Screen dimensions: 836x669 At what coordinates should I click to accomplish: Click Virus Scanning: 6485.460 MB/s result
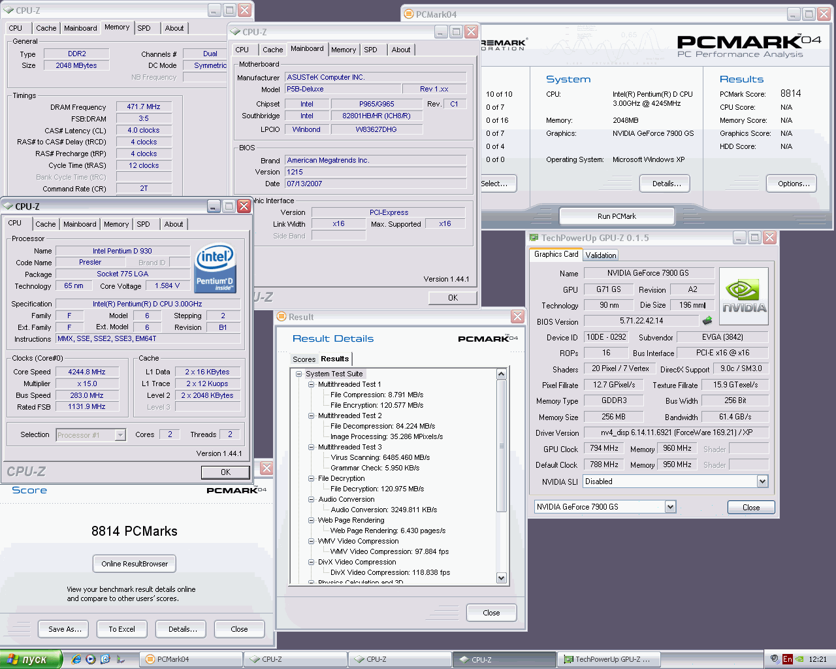tap(380, 457)
